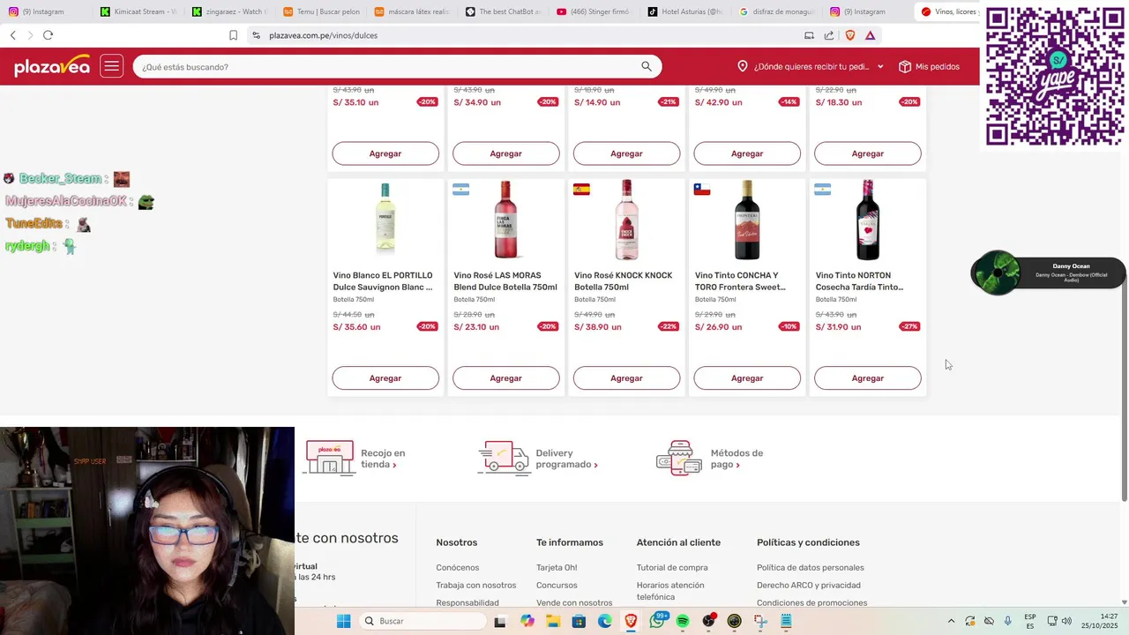Open Derecho ARCO y privacidad link
Screen dimensions: 1129x635
pos(809,585)
